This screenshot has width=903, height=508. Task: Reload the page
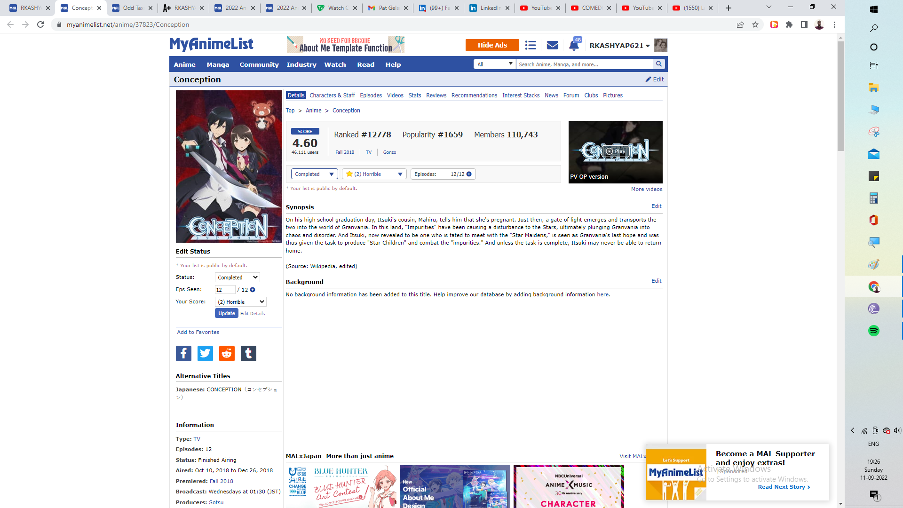(x=40, y=24)
